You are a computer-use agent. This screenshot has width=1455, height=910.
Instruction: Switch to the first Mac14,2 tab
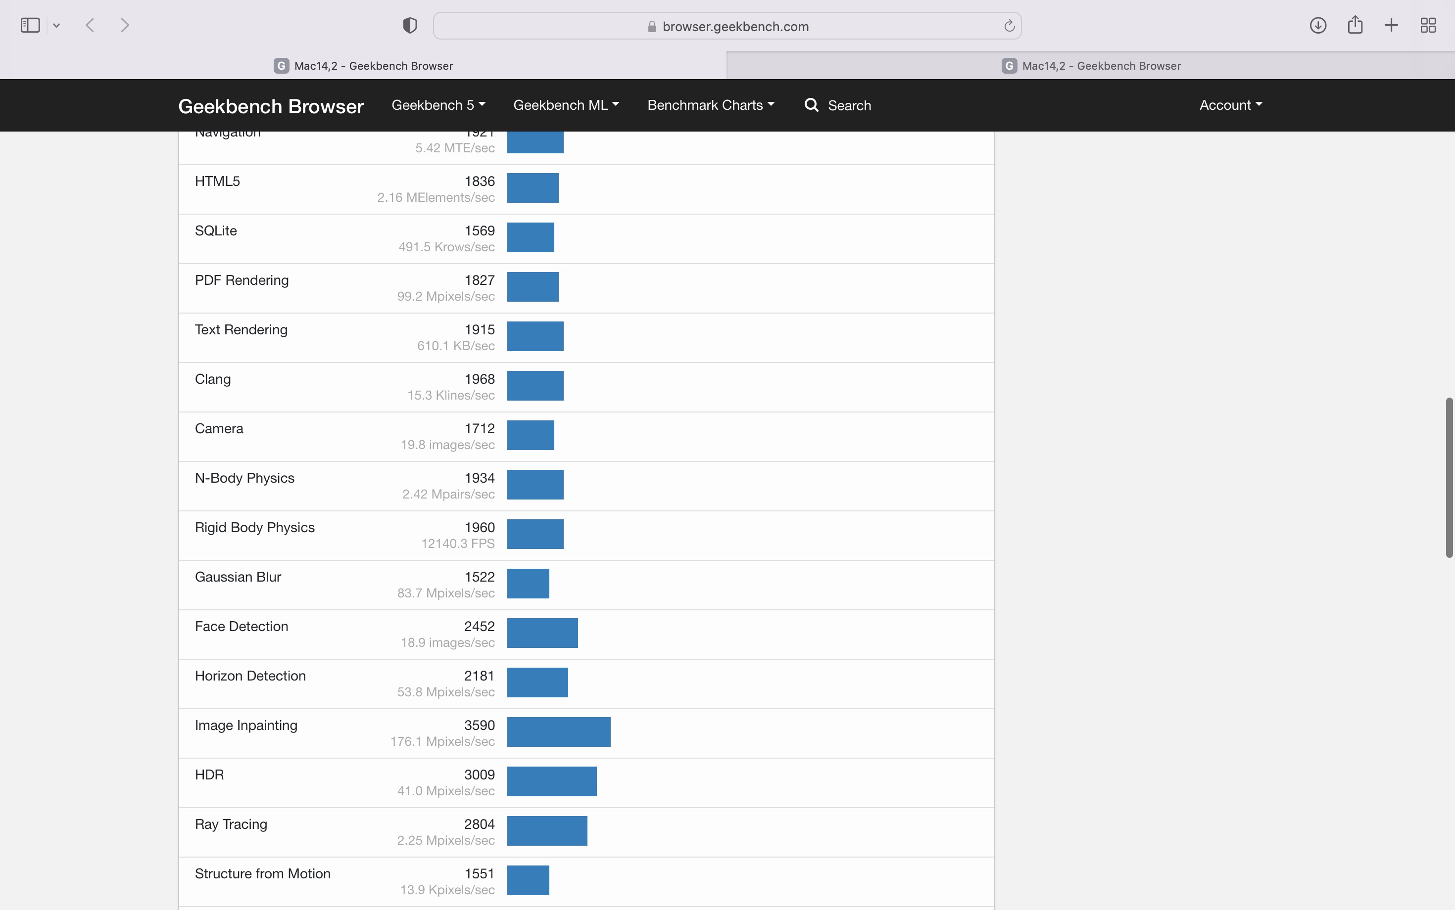[x=363, y=66]
